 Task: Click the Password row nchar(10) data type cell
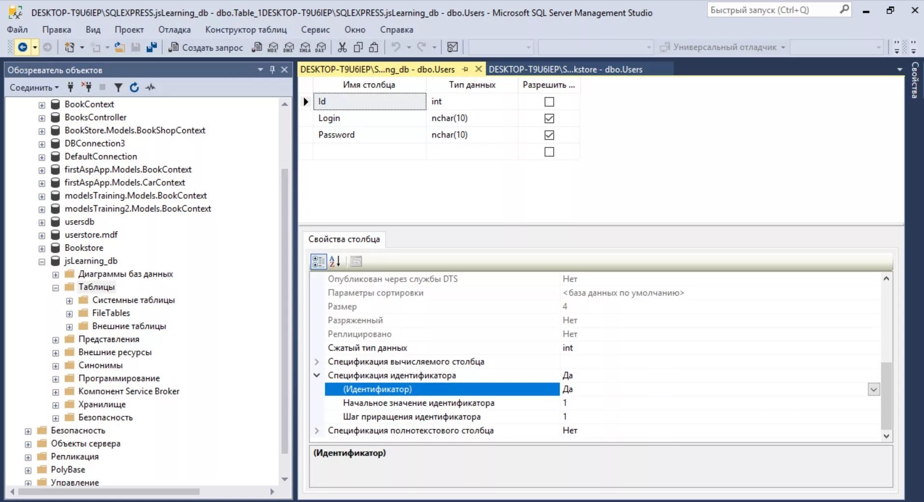tap(472, 135)
